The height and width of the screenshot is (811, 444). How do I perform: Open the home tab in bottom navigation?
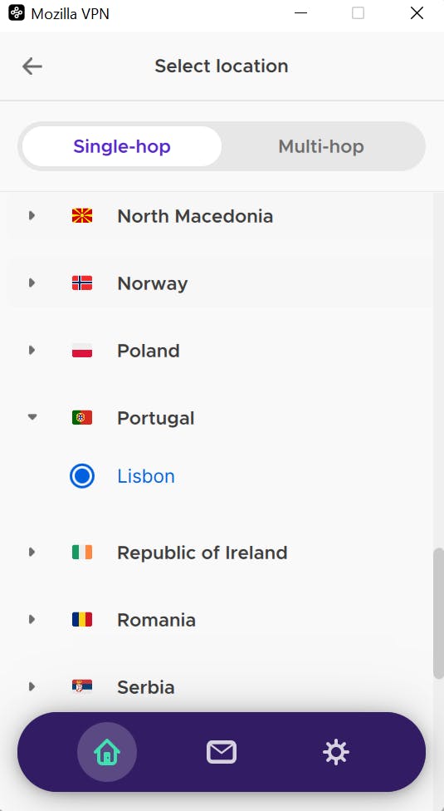click(x=107, y=752)
